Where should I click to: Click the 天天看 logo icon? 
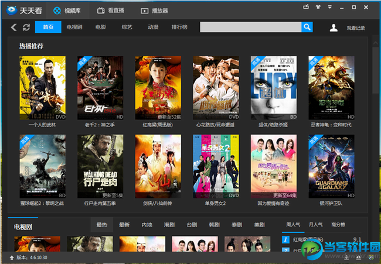coord(12,11)
